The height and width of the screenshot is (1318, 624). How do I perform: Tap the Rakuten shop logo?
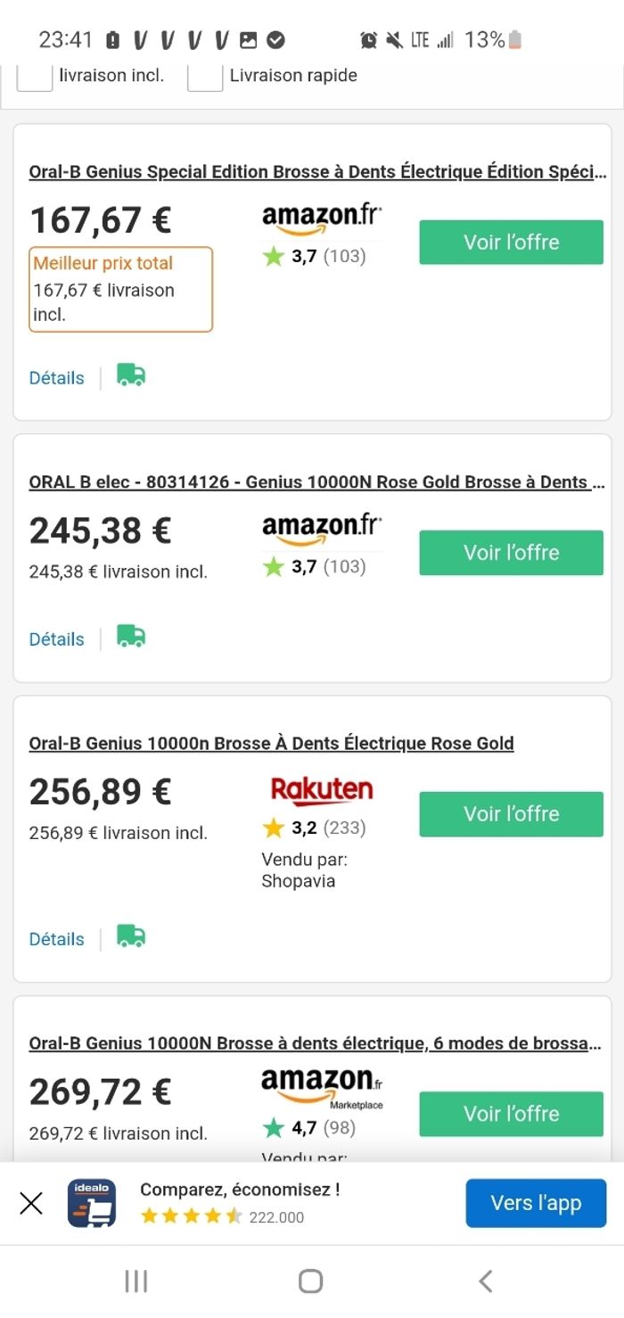pyautogui.click(x=321, y=791)
